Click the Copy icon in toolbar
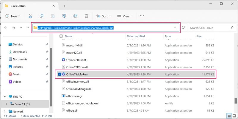Image resolution: width=238 pixels, height=119 pixels. pyautogui.click(x=41, y=16)
